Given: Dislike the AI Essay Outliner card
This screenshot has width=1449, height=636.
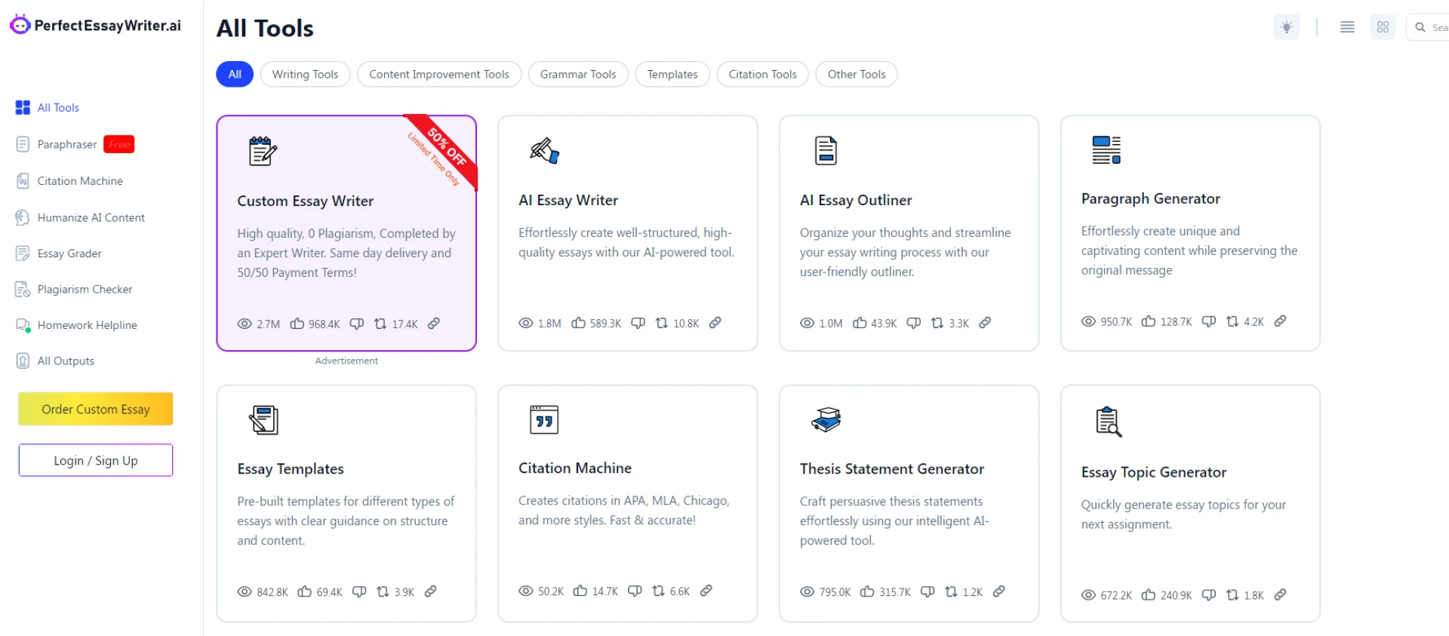Looking at the screenshot, I should click(914, 323).
